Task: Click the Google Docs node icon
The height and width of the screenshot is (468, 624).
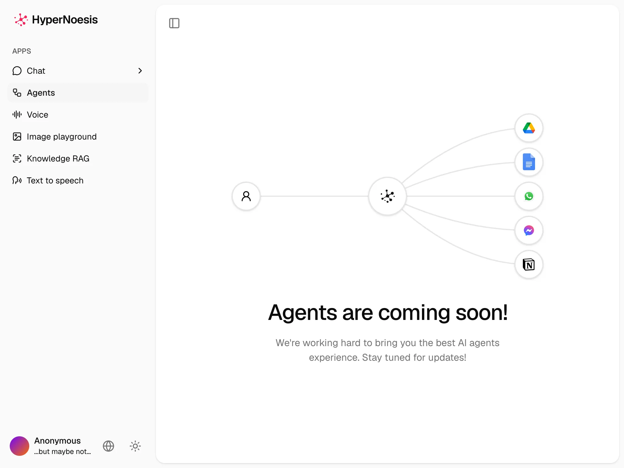Action: (x=529, y=162)
